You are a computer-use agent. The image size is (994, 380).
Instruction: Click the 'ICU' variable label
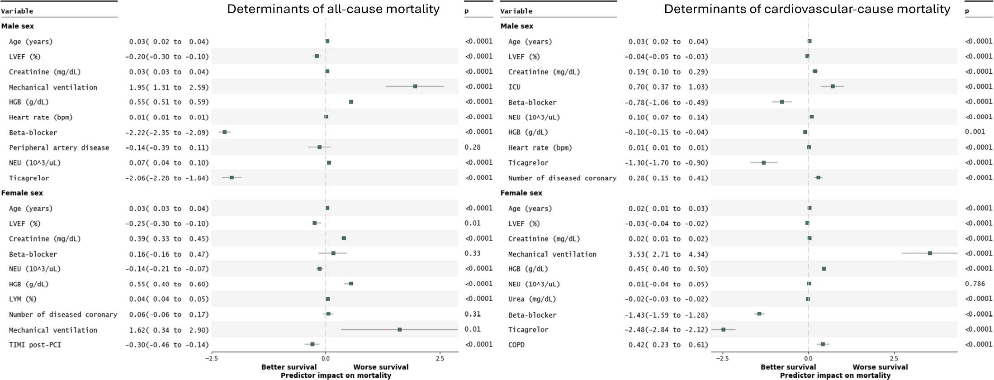tap(514, 87)
